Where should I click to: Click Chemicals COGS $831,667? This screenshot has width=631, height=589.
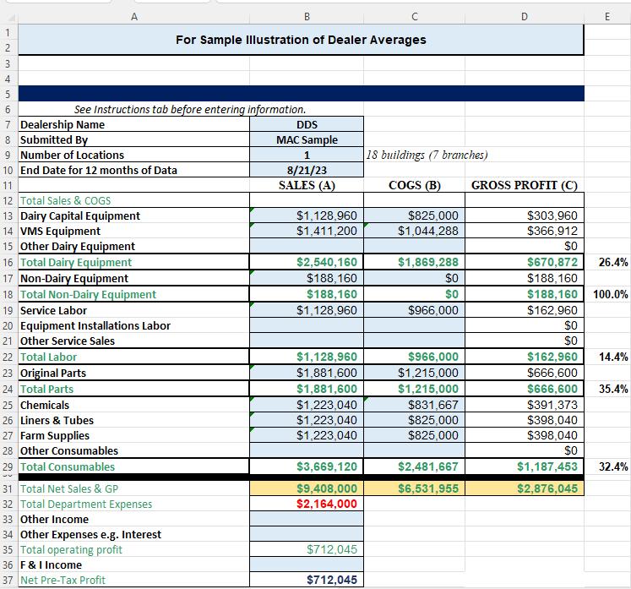[x=415, y=405]
